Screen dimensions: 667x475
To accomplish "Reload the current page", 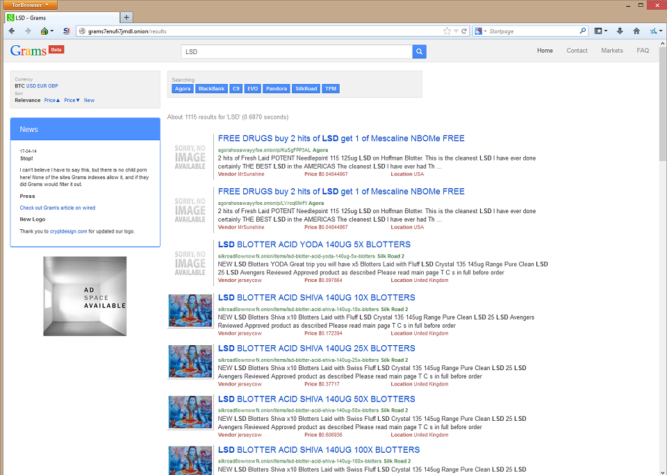I will point(464,31).
